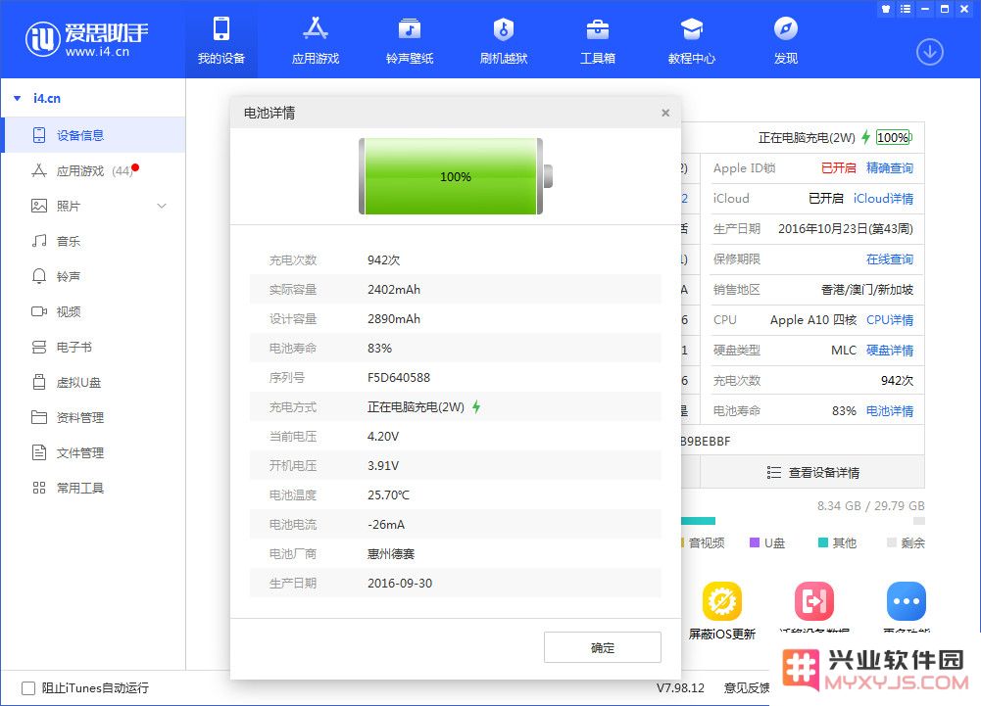This screenshot has width=981, height=706.
Task: Click the 视频 camera icon
Action: (39, 311)
